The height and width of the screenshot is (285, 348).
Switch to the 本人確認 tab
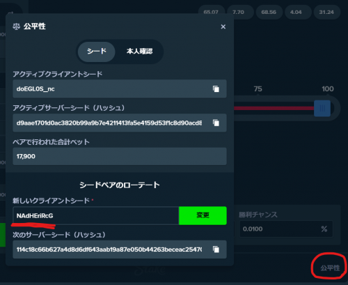tap(139, 52)
